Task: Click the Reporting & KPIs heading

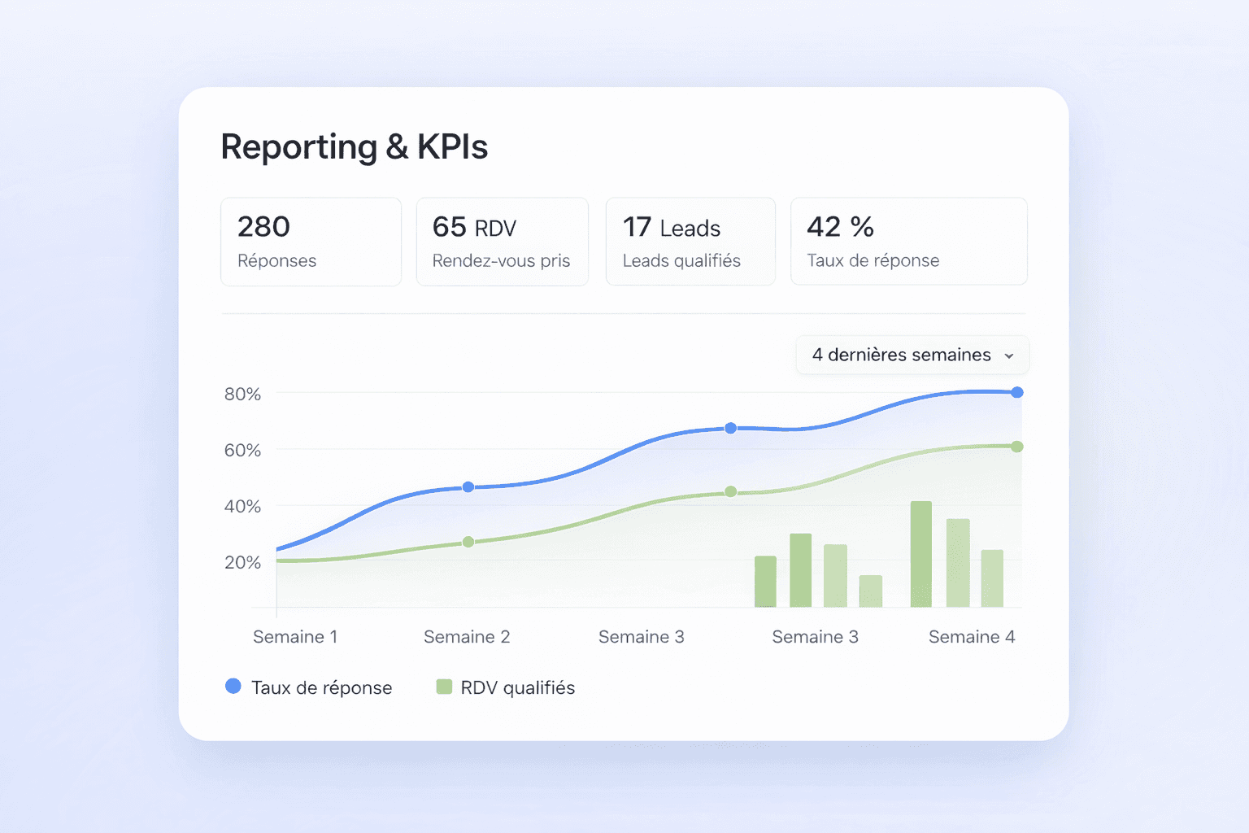Action: pos(355,148)
